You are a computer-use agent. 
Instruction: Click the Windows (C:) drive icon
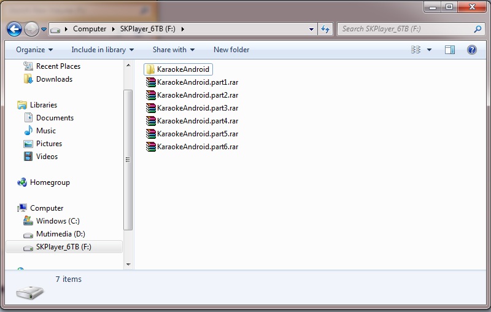point(28,221)
